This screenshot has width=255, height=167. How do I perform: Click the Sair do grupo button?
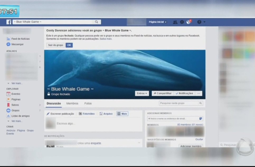click(x=56, y=45)
